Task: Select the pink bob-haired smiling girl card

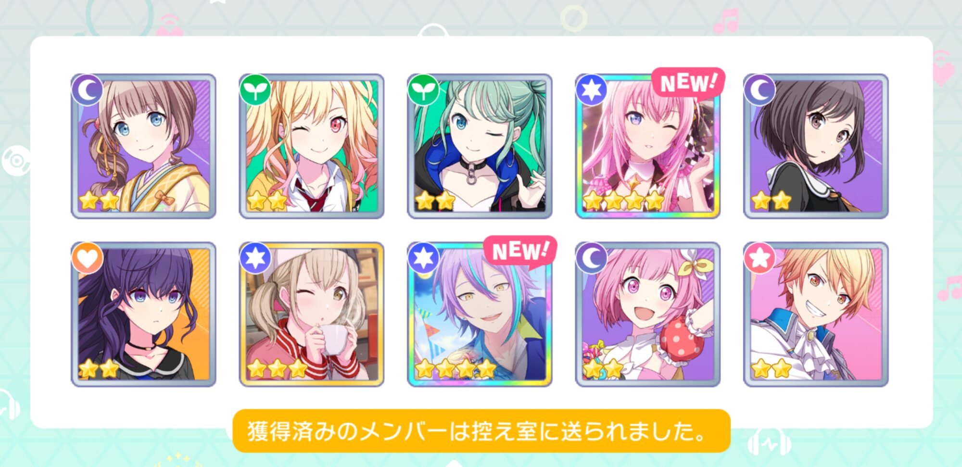Action: [648, 314]
